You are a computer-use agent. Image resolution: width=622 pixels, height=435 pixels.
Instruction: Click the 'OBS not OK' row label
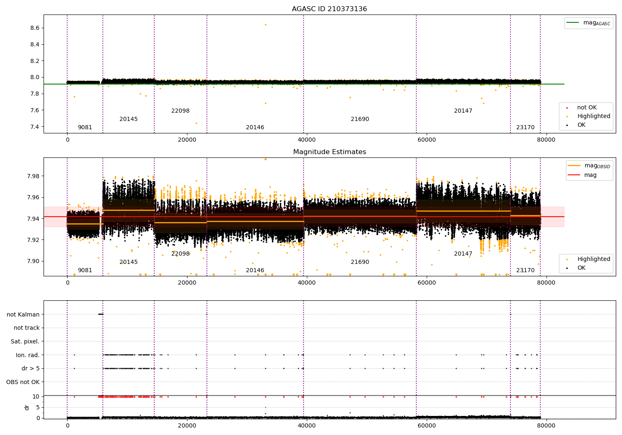point(23,382)
